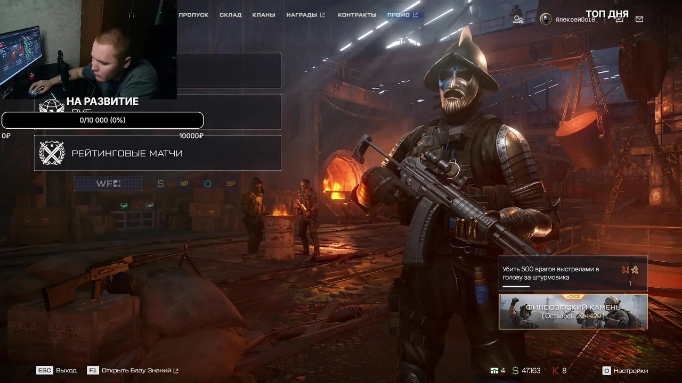Click the globe emblem game mode icon
Image resolution: width=682 pixels, height=383 pixels.
point(52,106)
